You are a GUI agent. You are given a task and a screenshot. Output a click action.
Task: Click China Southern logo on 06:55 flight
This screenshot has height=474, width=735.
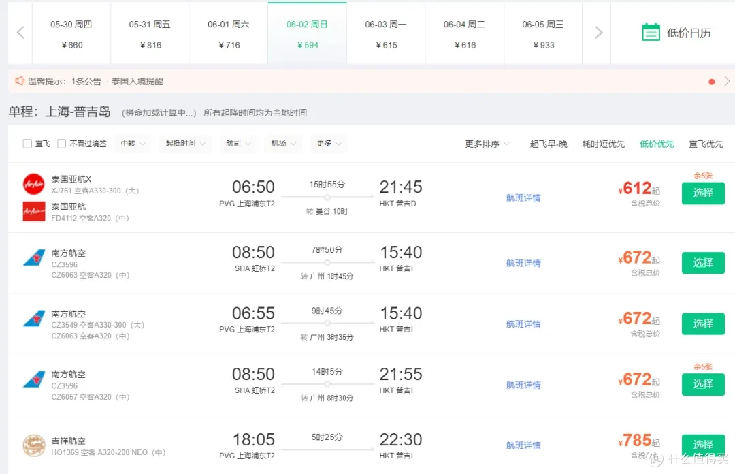point(34,319)
